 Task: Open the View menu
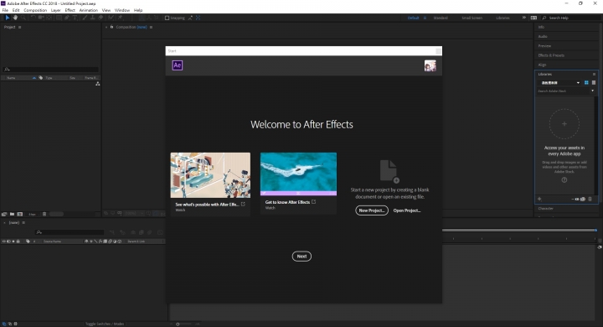coord(106,10)
